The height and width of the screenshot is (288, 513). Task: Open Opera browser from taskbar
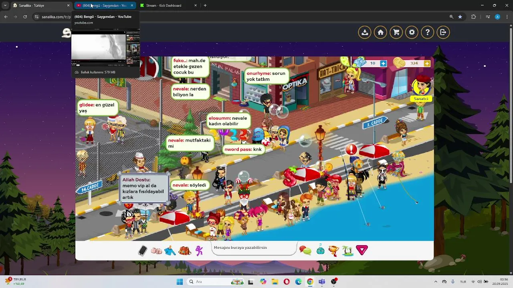pos(287,282)
